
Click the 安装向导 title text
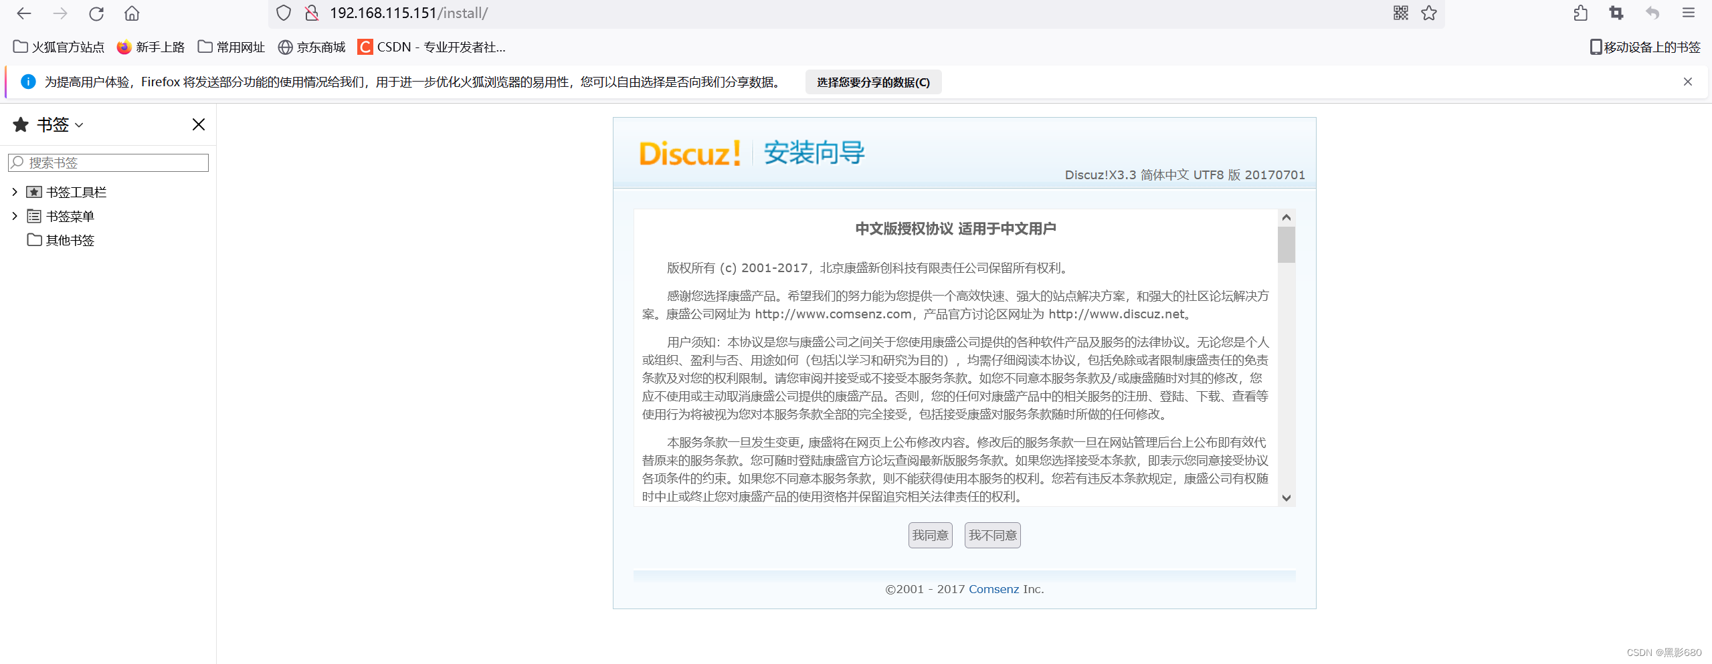click(814, 153)
